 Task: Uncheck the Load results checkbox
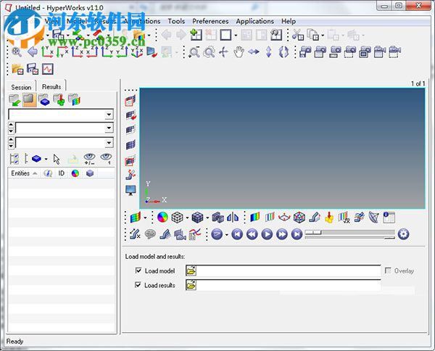point(138,285)
